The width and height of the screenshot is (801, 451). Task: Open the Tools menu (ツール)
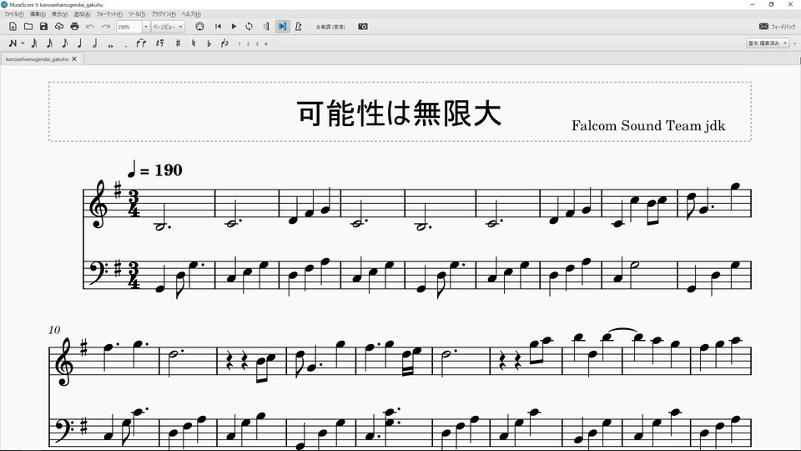(x=136, y=14)
